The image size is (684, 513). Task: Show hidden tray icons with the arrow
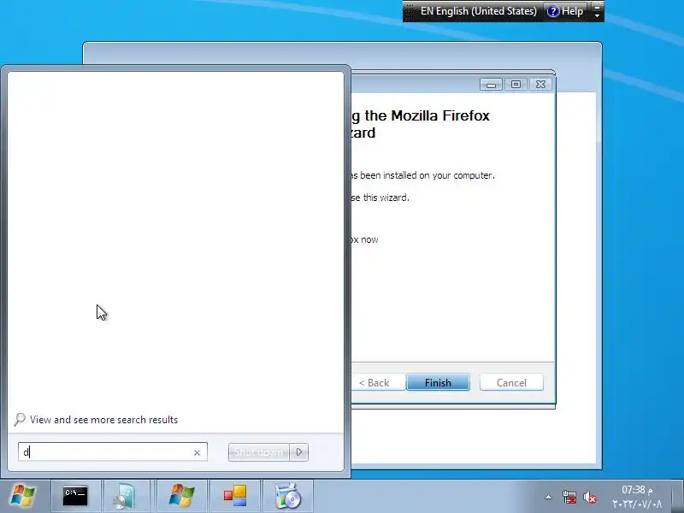(549, 497)
